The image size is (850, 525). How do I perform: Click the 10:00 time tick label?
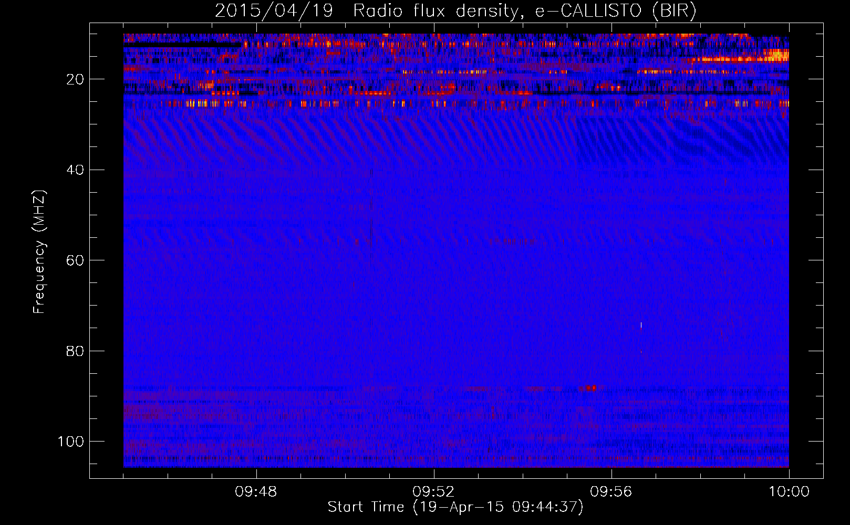point(789,492)
